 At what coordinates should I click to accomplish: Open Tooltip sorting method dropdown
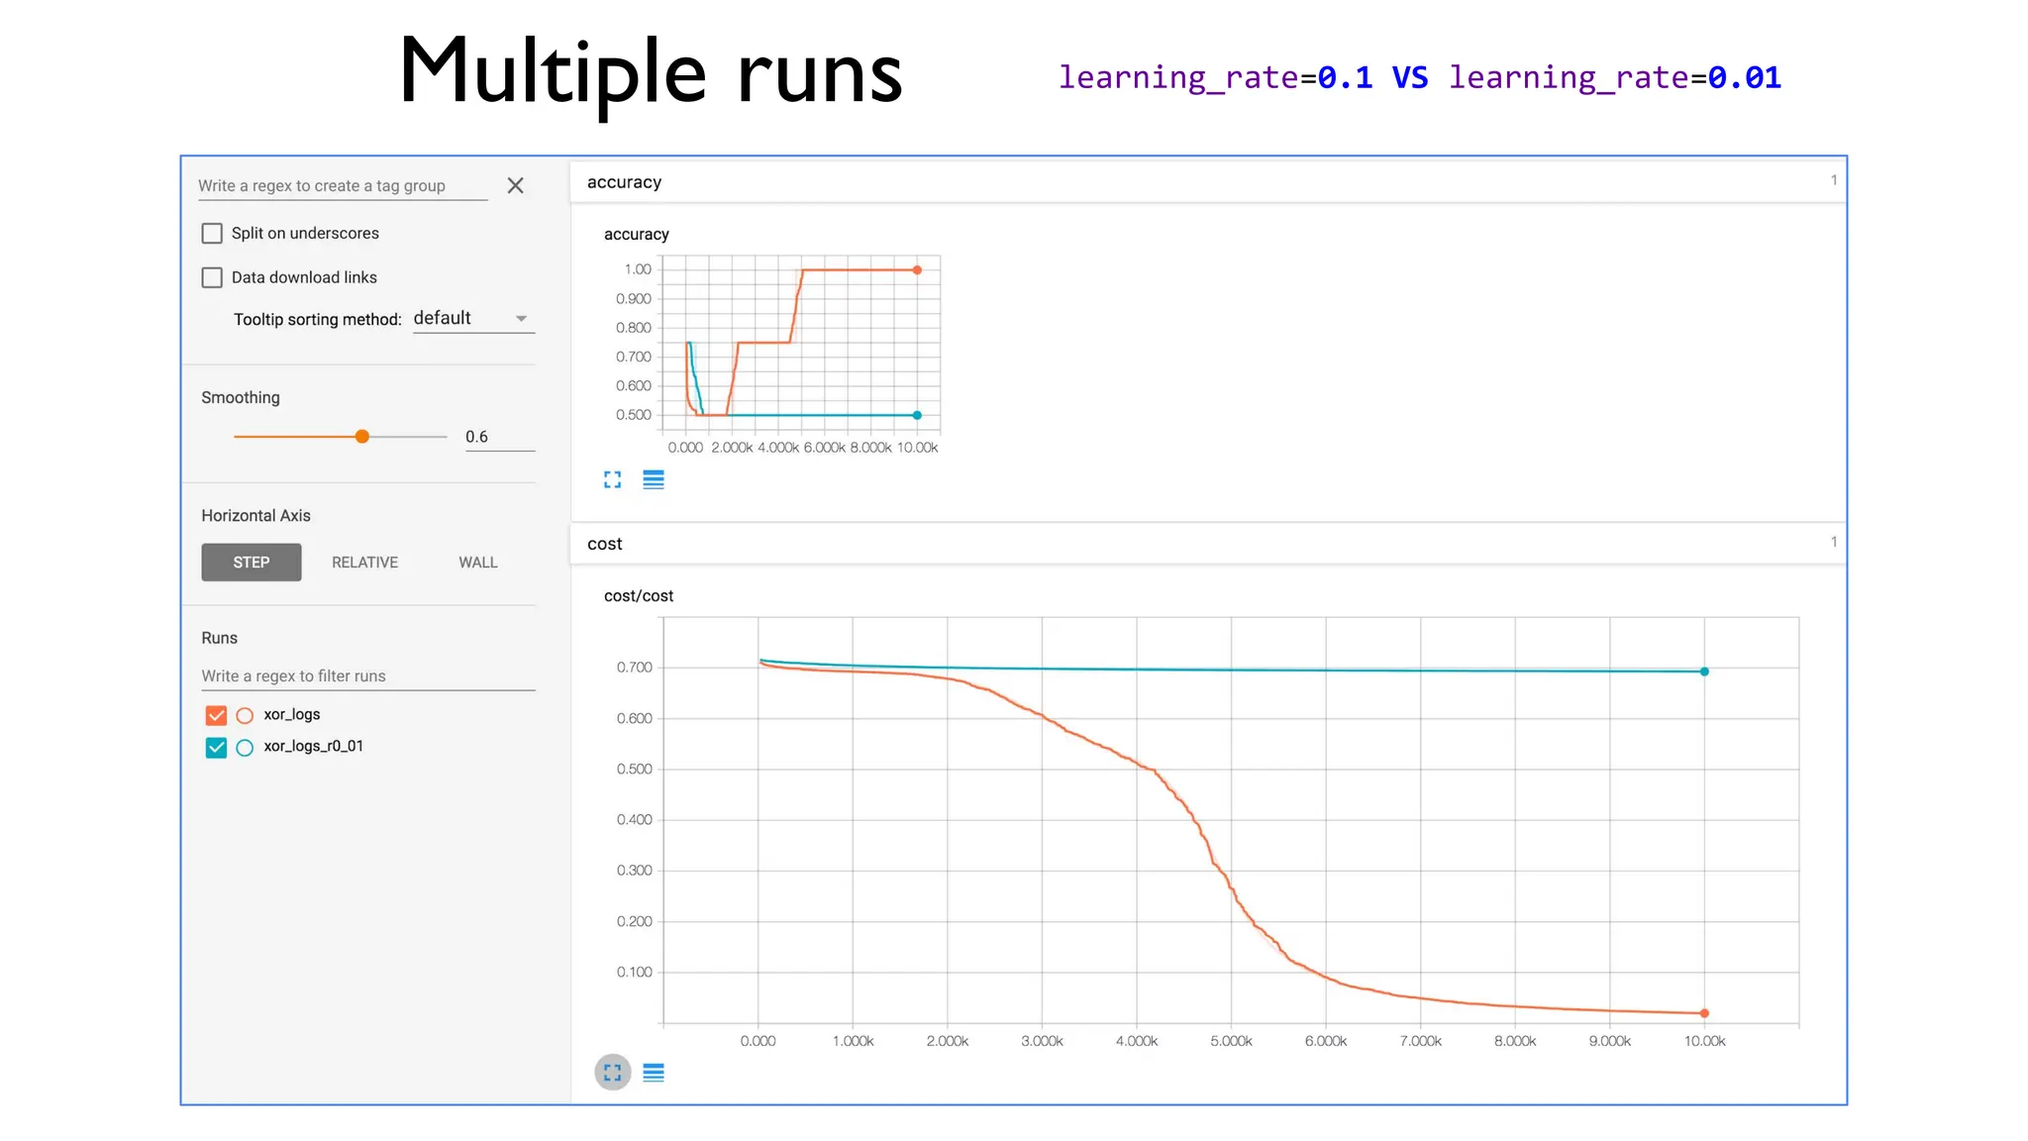point(473,319)
